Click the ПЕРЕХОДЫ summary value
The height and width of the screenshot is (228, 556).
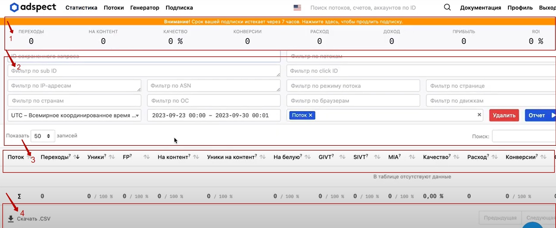point(31,41)
